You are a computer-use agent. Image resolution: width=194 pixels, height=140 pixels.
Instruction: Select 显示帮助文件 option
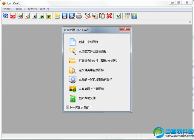coord(87,98)
